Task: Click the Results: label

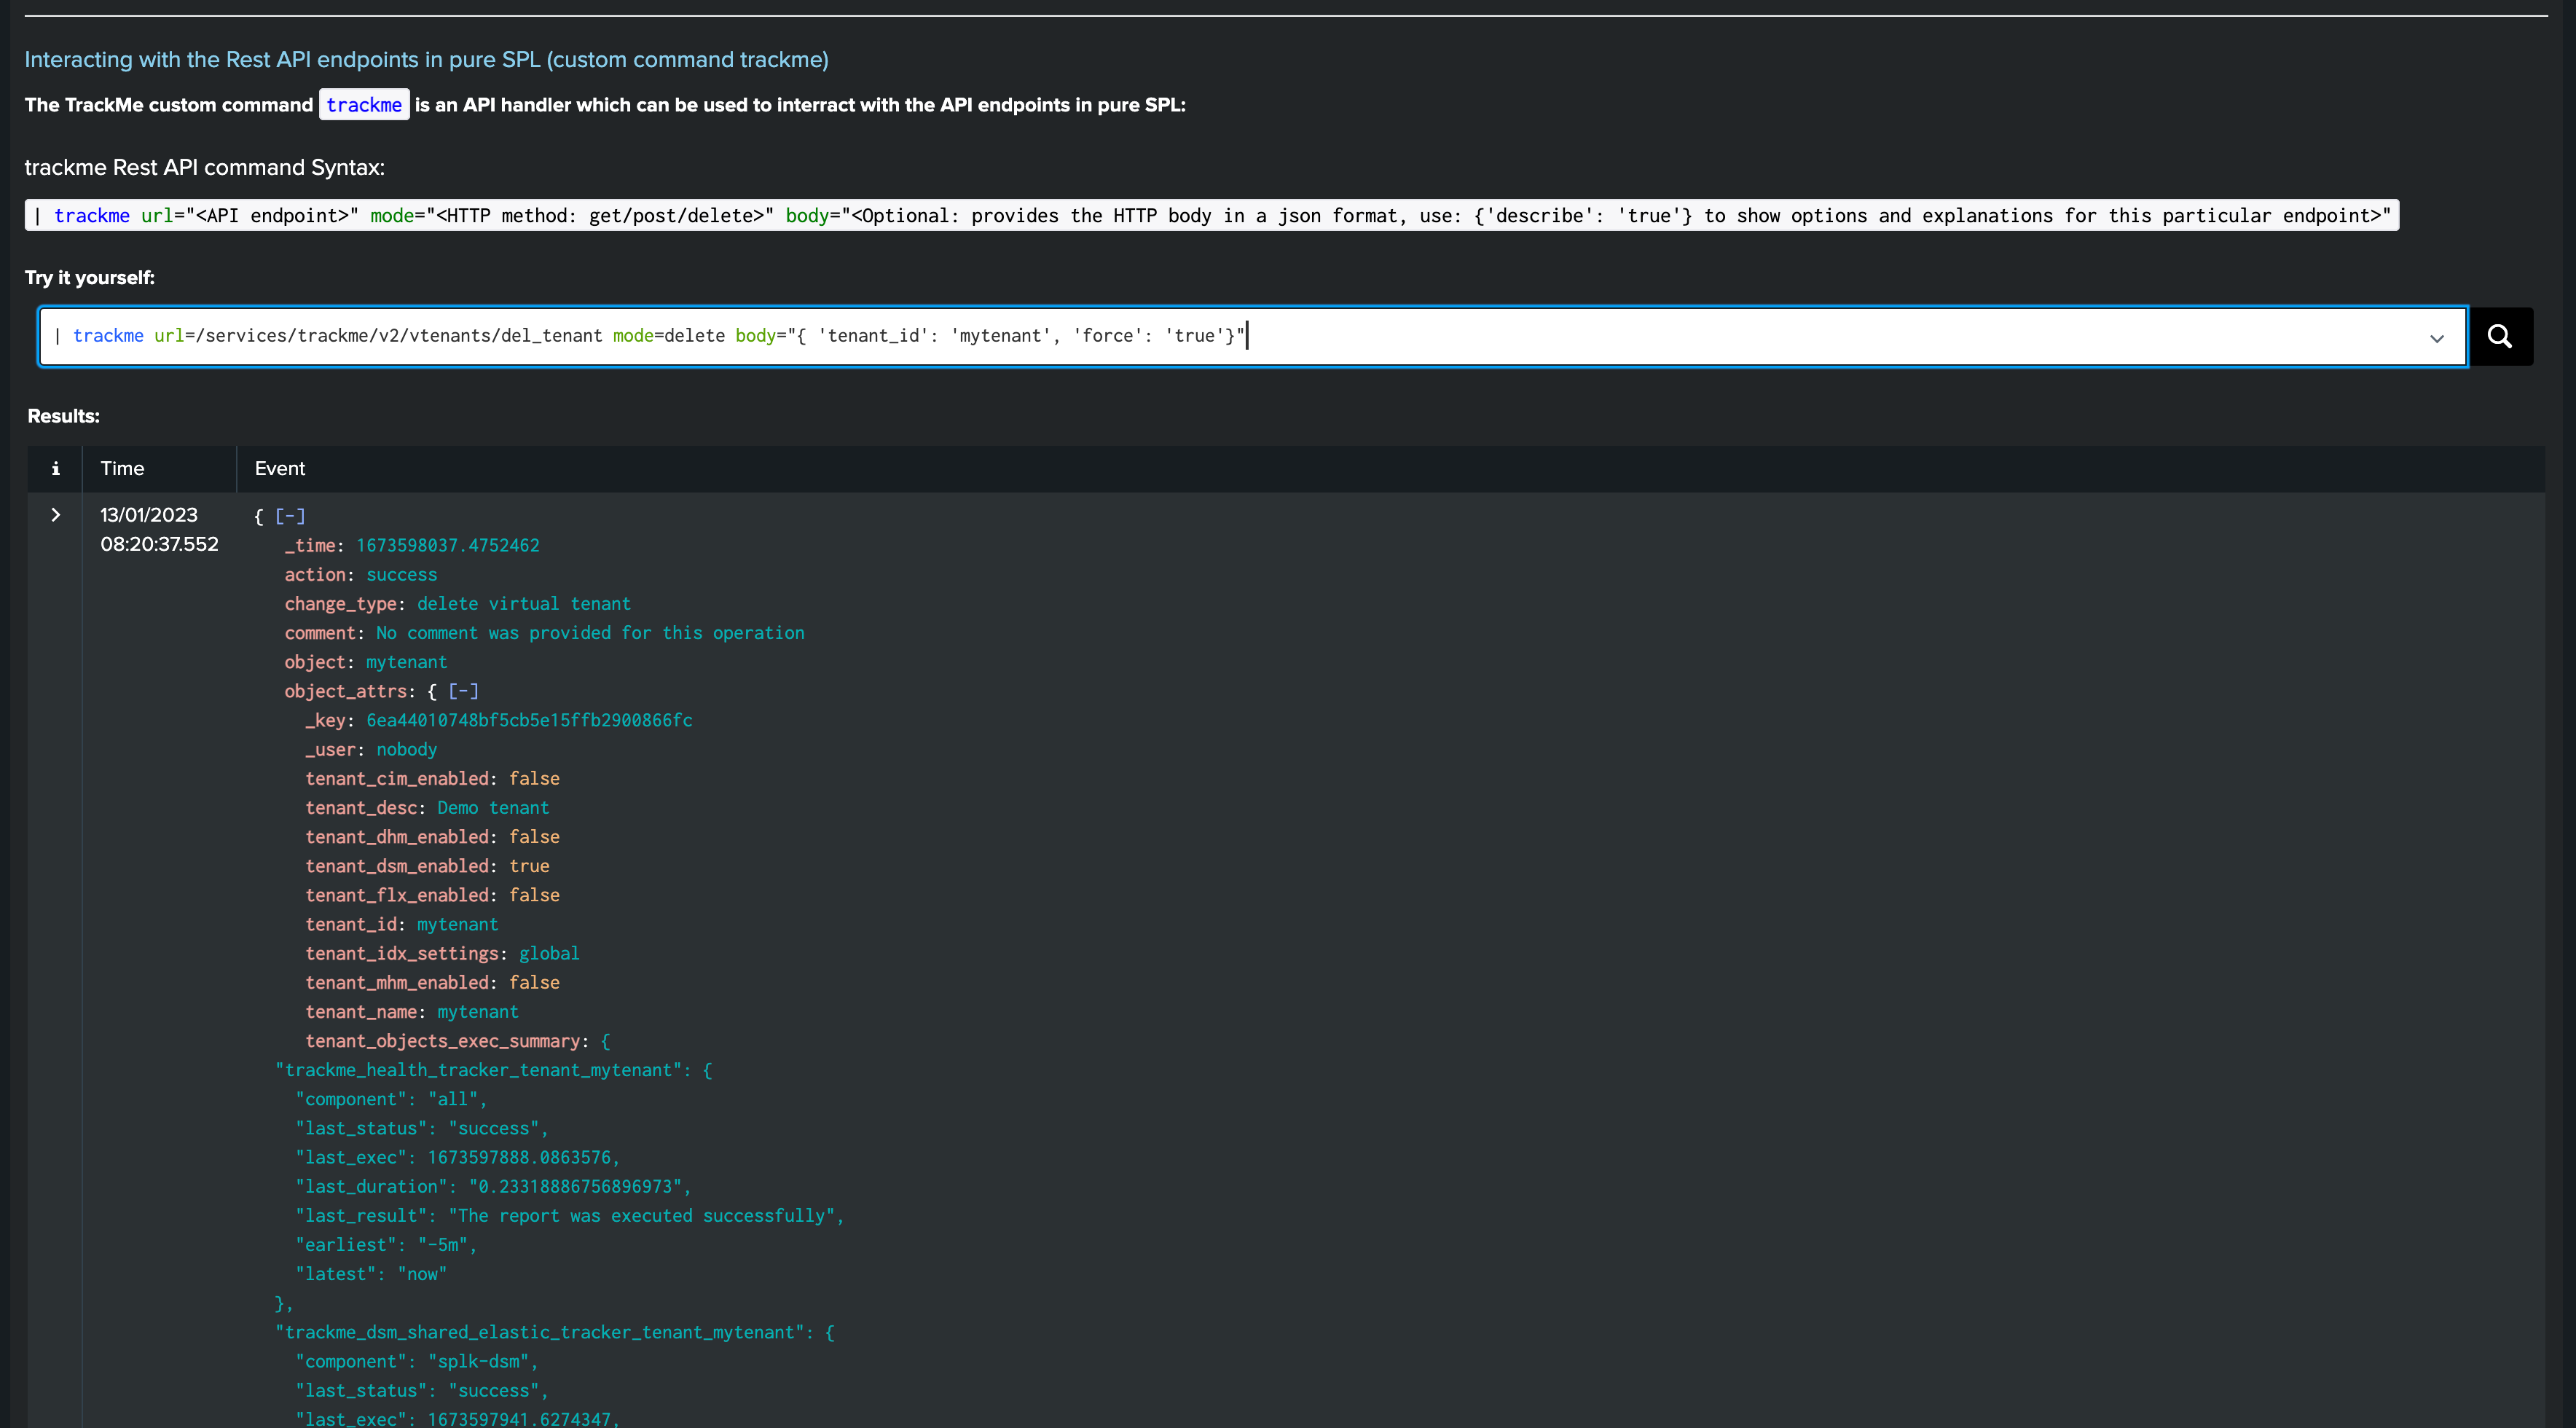Action: pos(63,416)
